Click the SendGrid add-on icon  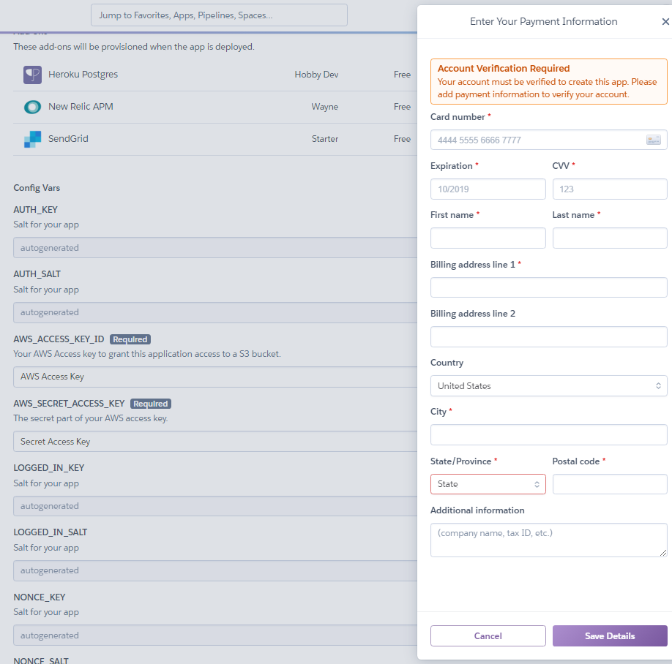click(32, 139)
